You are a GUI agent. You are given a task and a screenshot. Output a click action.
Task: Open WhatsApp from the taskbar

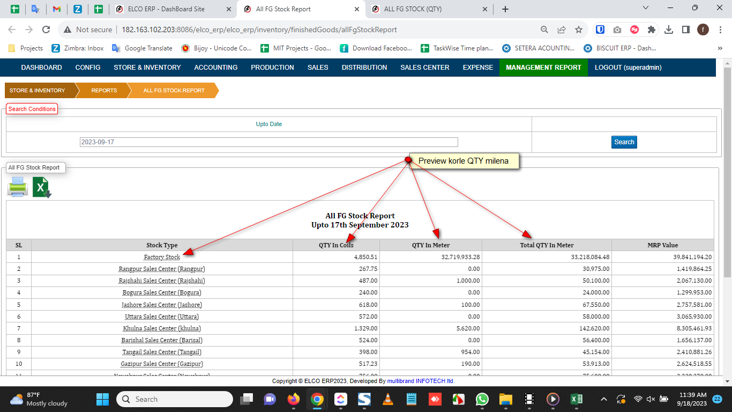[482, 399]
